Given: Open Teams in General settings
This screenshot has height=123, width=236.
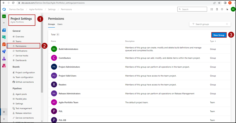Looking at the screenshot, I should click(18, 41).
